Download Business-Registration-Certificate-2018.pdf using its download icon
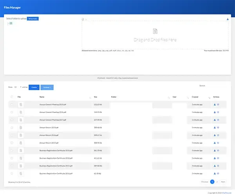The height and width of the screenshot is (196, 235). tap(215, 158)
